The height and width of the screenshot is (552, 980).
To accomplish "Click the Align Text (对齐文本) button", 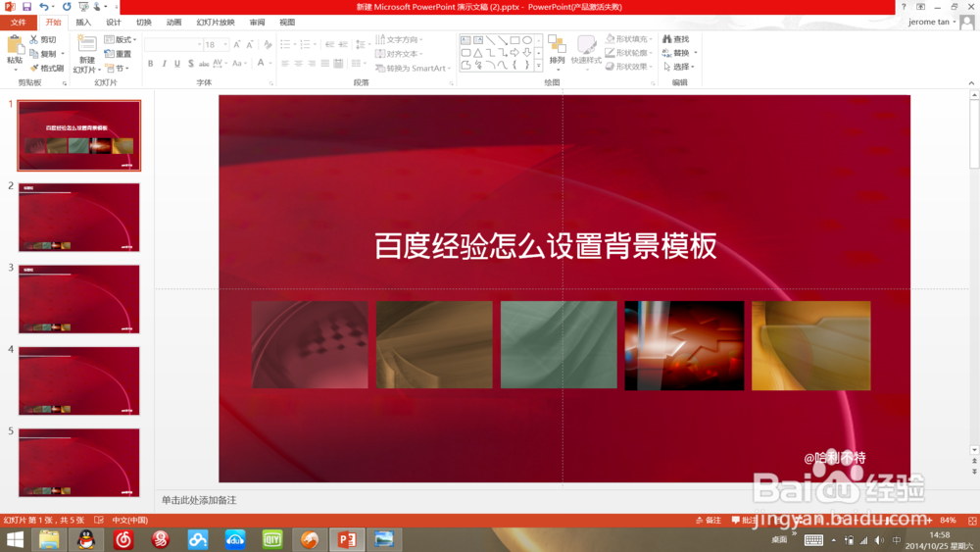I will (x=399, y=54).
